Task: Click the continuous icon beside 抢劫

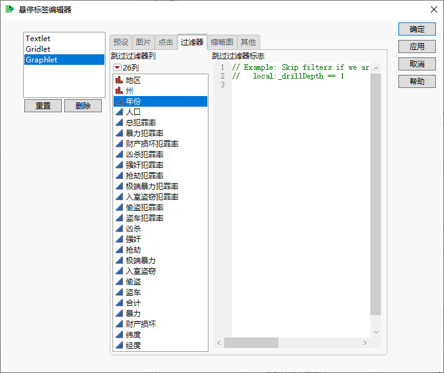Action: point(119,249)
